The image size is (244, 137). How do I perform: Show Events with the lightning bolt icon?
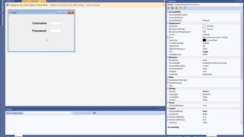180,8
